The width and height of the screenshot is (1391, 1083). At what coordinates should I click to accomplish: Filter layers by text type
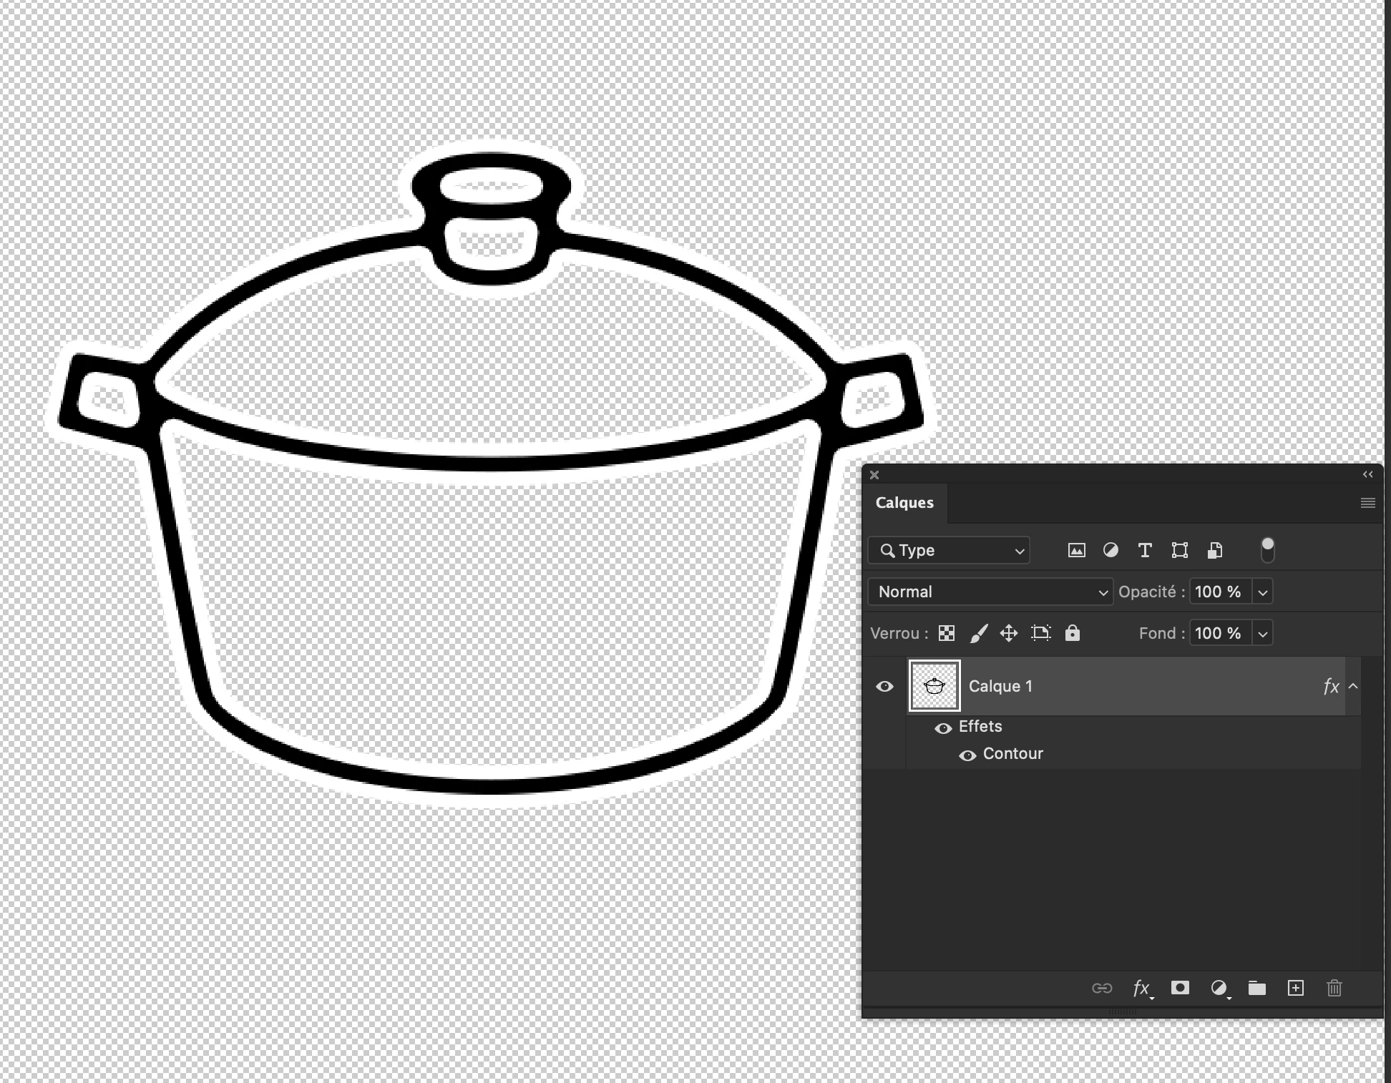click(1145, 550)
